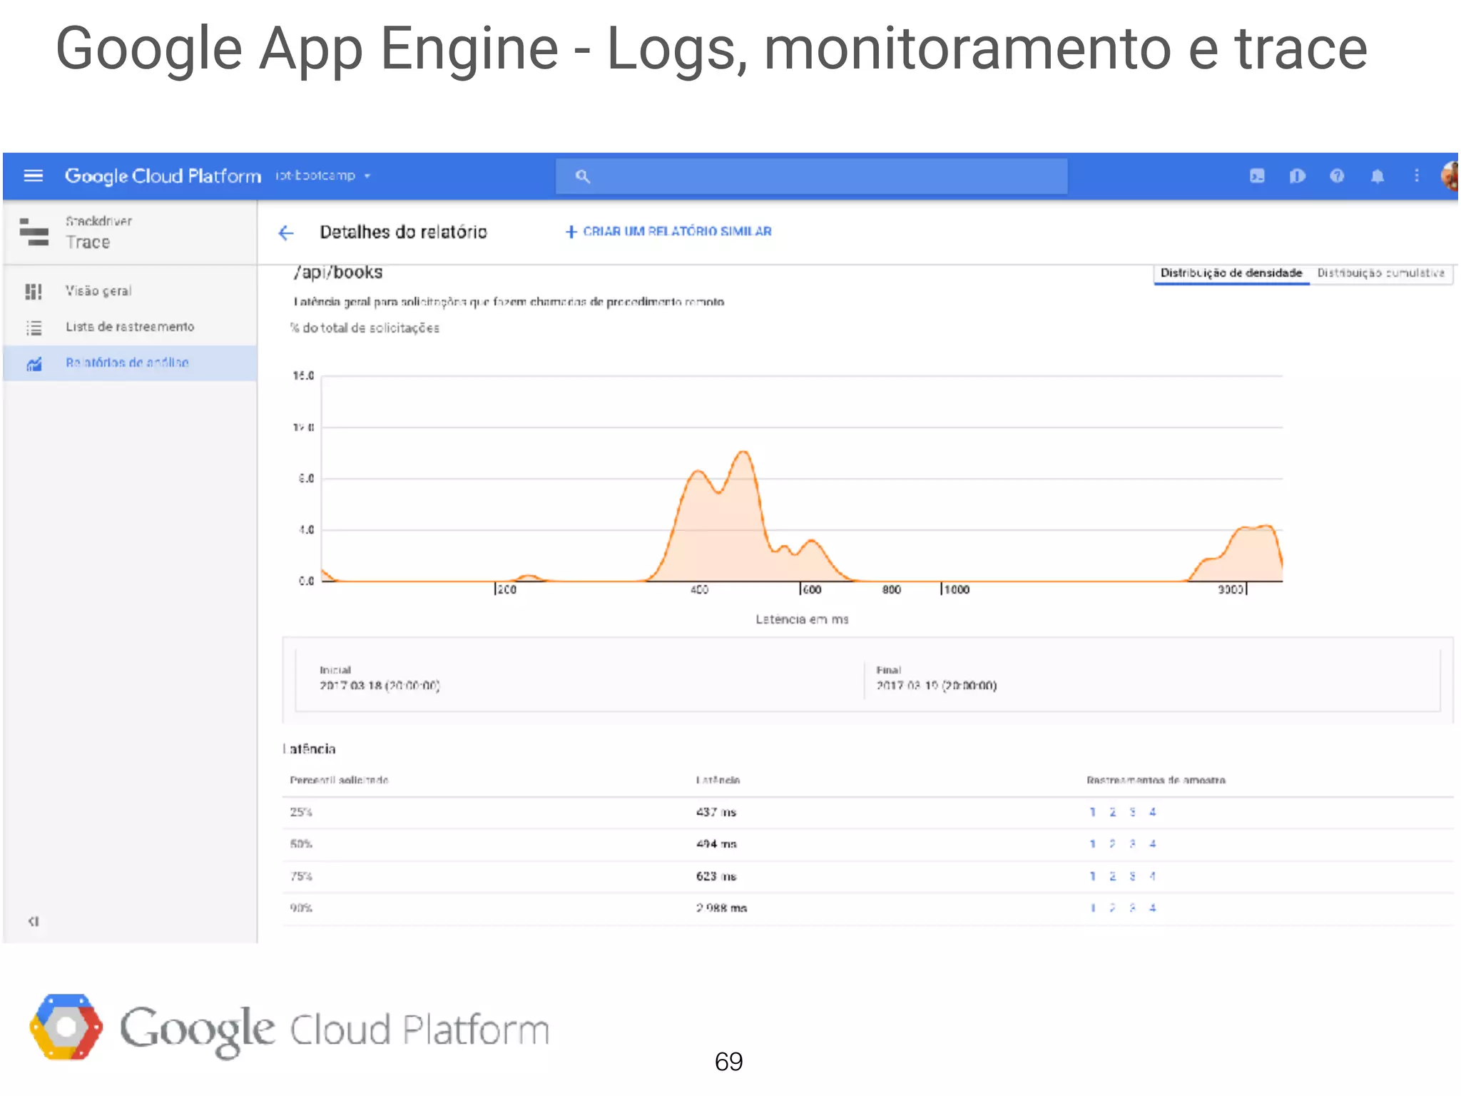
Task: Click the 3000 ms latency marker
Action: [x=1232, y=589]
